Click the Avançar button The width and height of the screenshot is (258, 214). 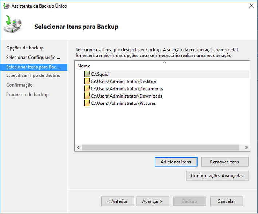(x=153, y=201)
